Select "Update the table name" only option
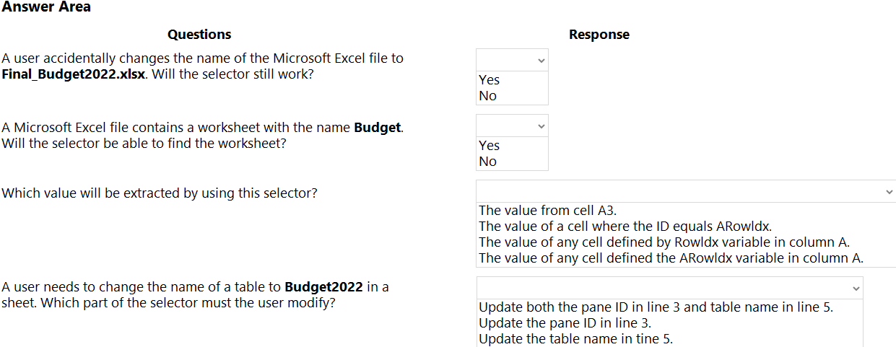This screenshot has height=347, width=896. [575, 339]
